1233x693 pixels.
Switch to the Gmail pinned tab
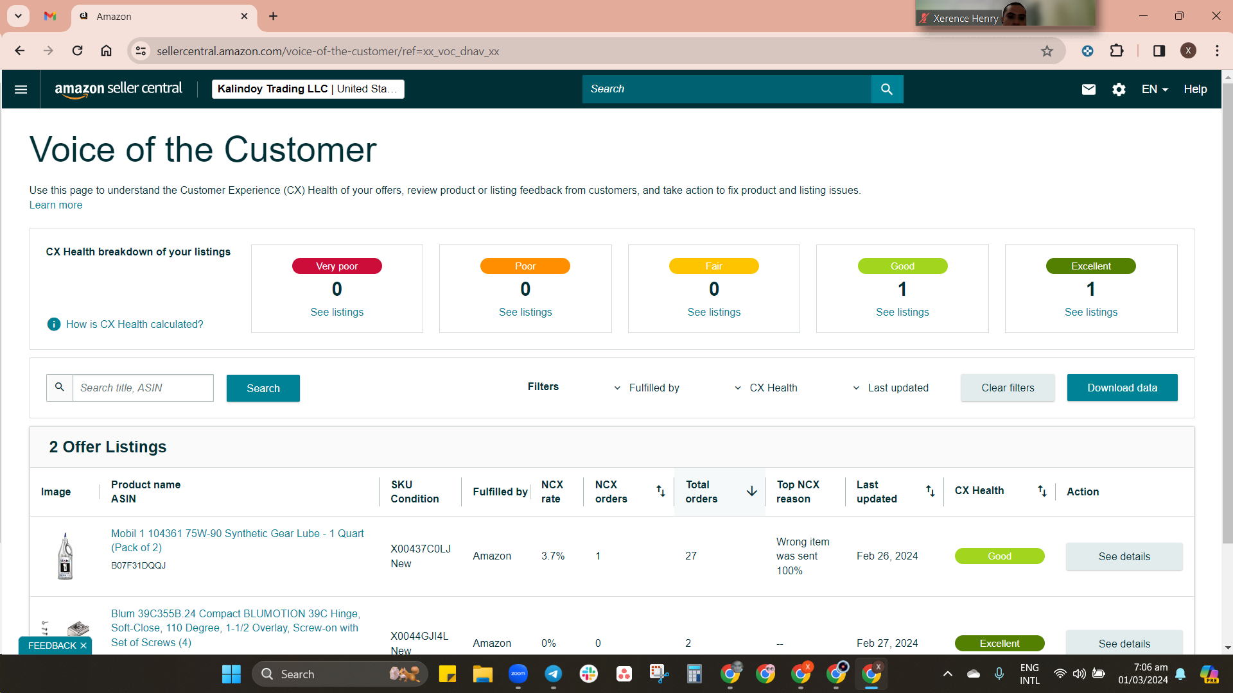[x=50, y=16]
